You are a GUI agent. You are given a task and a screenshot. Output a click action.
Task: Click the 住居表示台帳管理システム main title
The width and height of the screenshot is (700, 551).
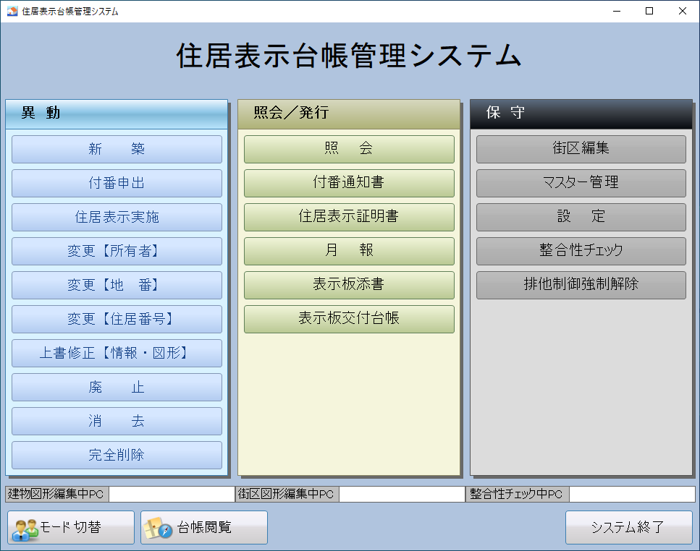(x=349, y=56)
